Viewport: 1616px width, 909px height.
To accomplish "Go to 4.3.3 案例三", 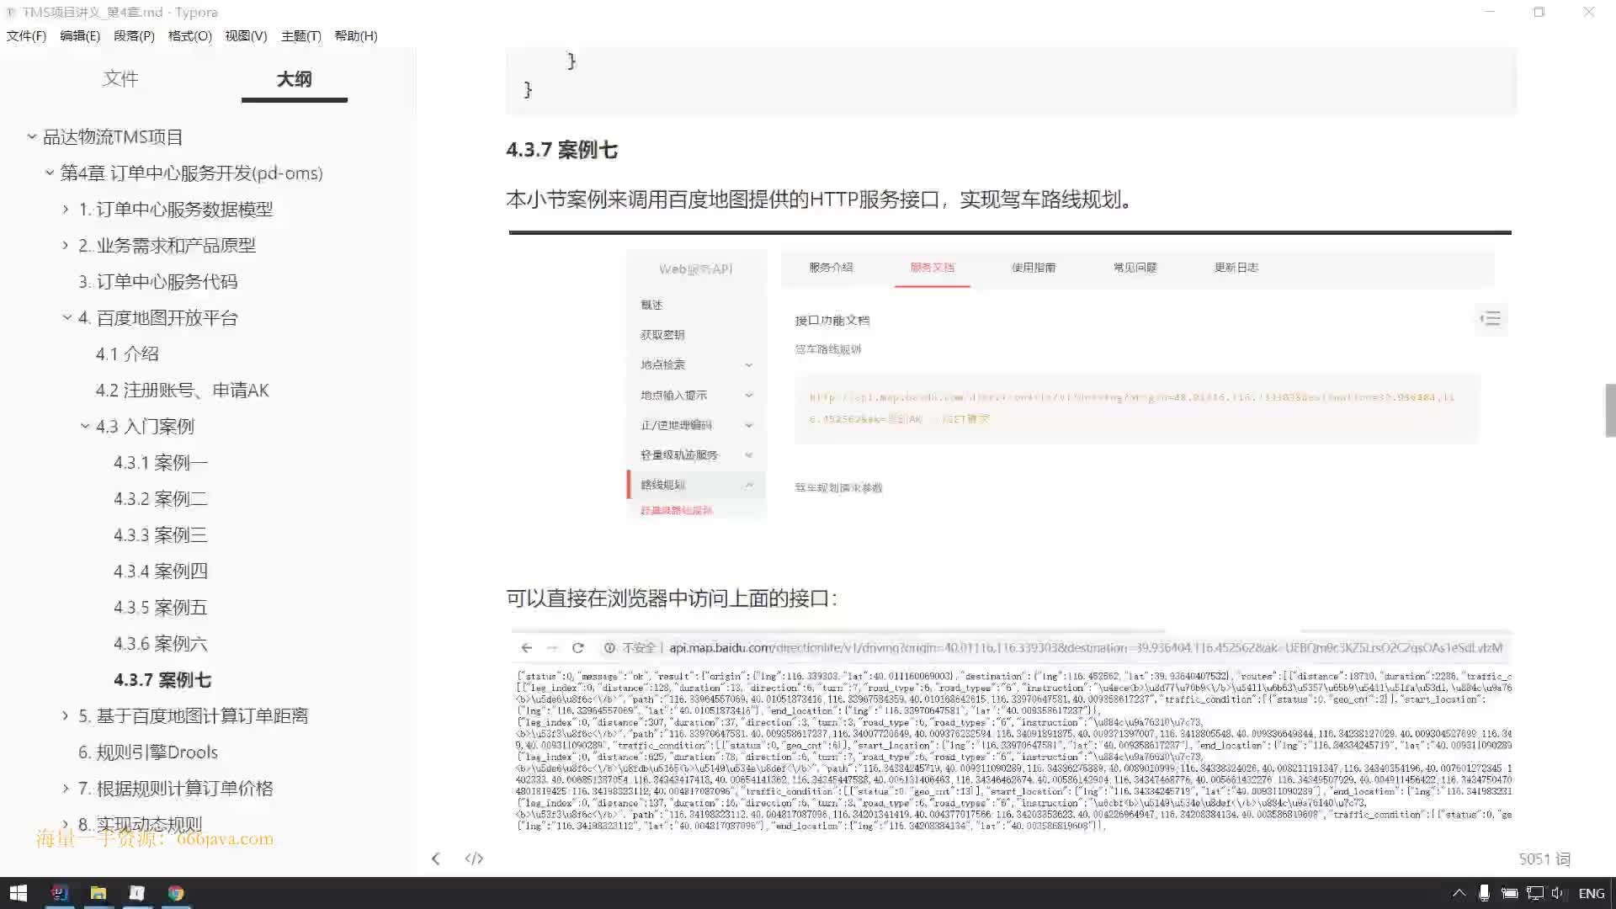I will (x=160, y=534).
